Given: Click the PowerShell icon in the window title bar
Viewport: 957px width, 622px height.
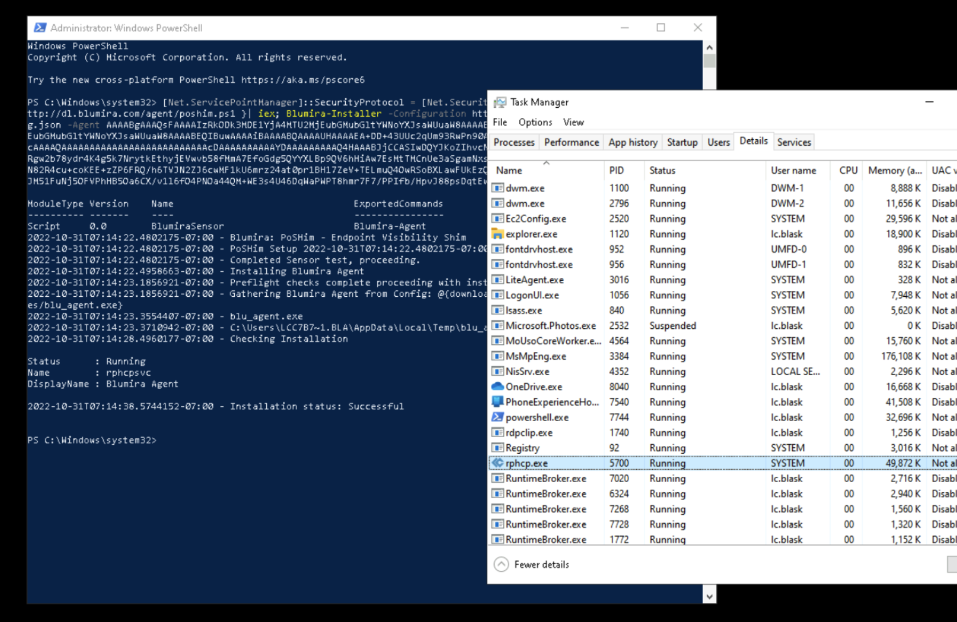Looking at the screenshot, I should pyautogui.click(x=40, y=27).
